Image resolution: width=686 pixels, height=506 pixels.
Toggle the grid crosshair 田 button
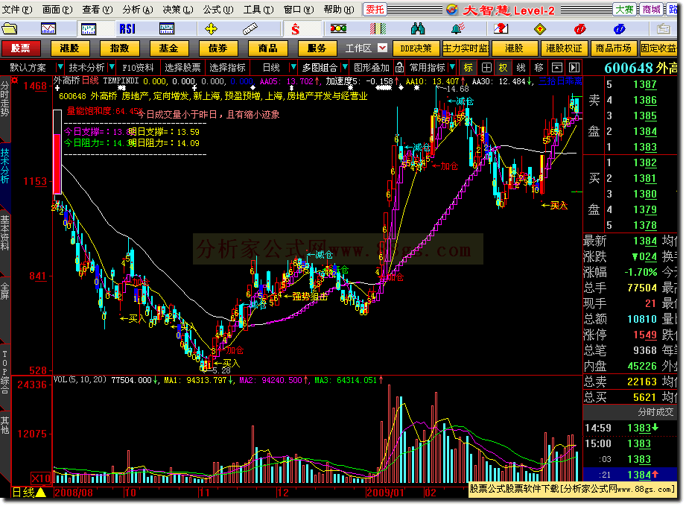[x=486, y=67]
